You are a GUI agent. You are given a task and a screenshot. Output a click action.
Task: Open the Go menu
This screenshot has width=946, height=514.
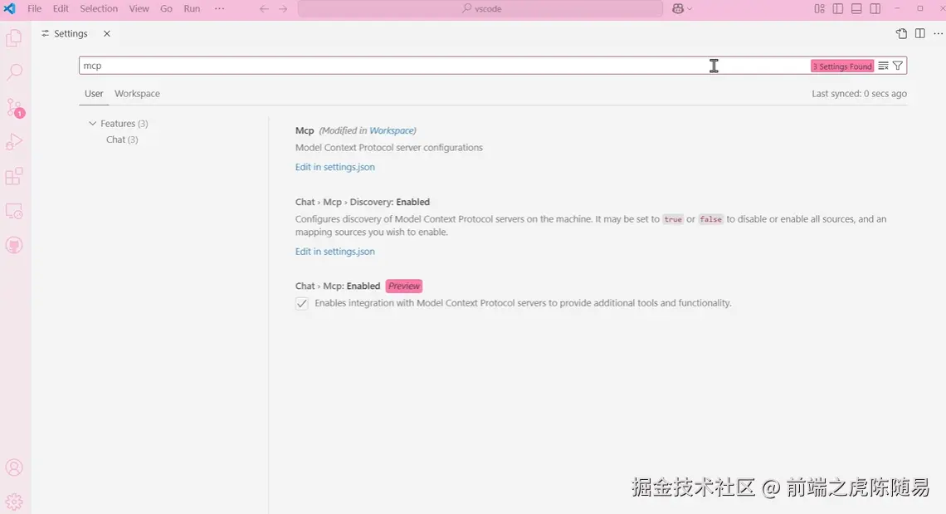[166, 8]
